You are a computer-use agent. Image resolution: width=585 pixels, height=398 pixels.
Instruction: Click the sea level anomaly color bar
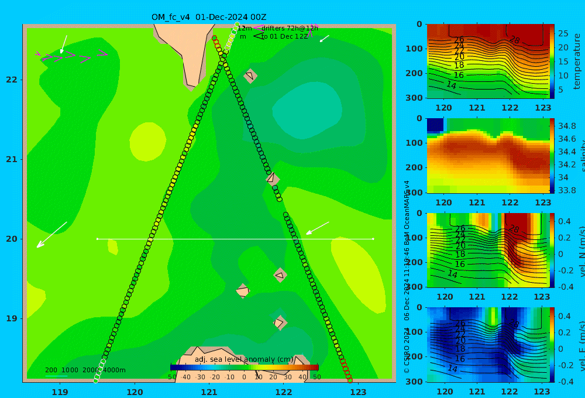point(245,368)
